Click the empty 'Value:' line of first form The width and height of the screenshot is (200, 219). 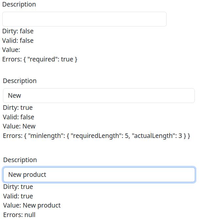click(x=11, y=50)
